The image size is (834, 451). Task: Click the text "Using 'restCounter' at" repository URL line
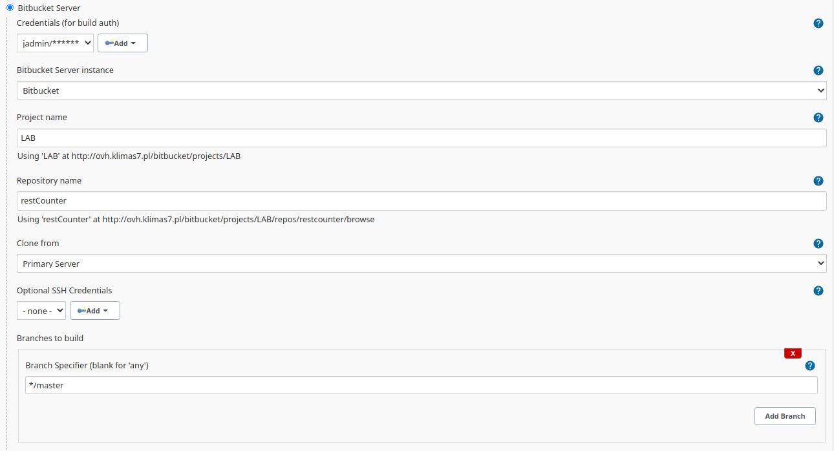click(196, 219)
